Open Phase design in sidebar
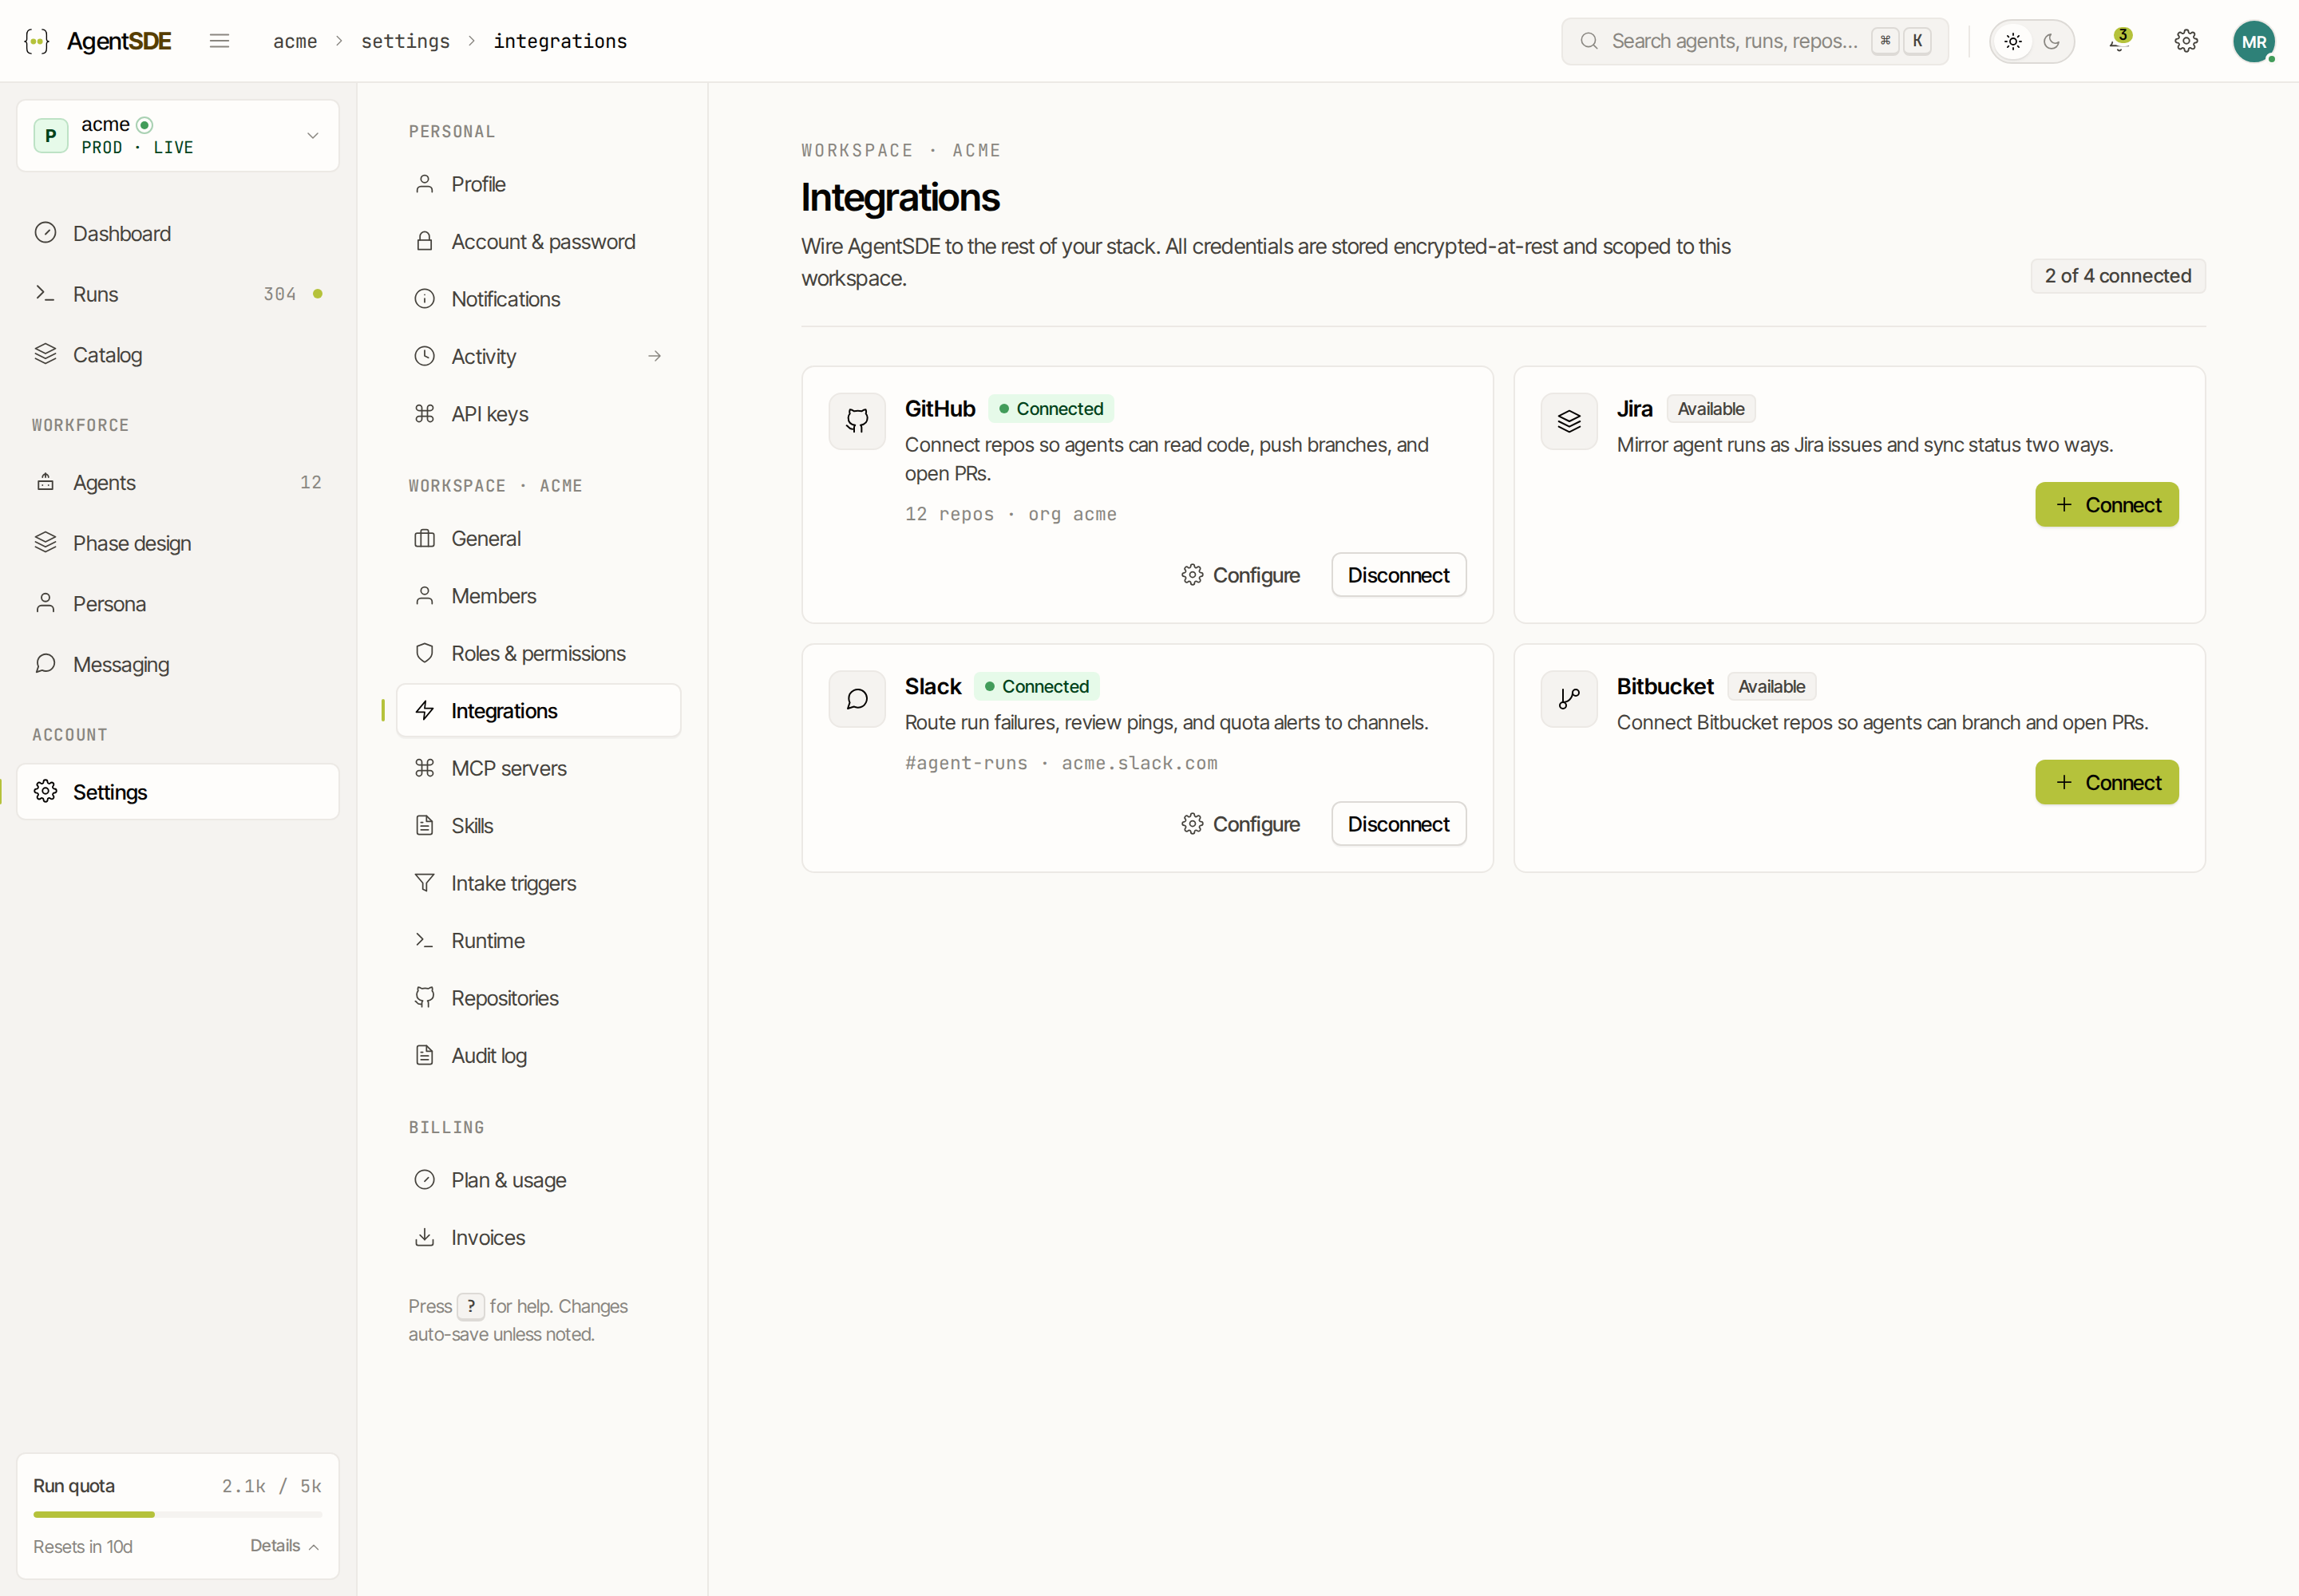 [x=178, y=543]
